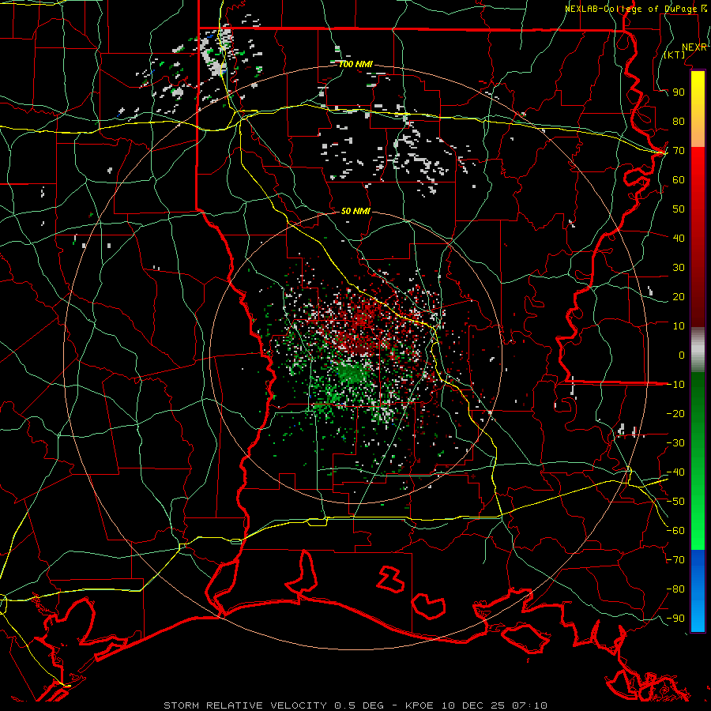Click the positive "10" scale label
The width and height of the screenshot is (711, 711).
coord(679,326)
